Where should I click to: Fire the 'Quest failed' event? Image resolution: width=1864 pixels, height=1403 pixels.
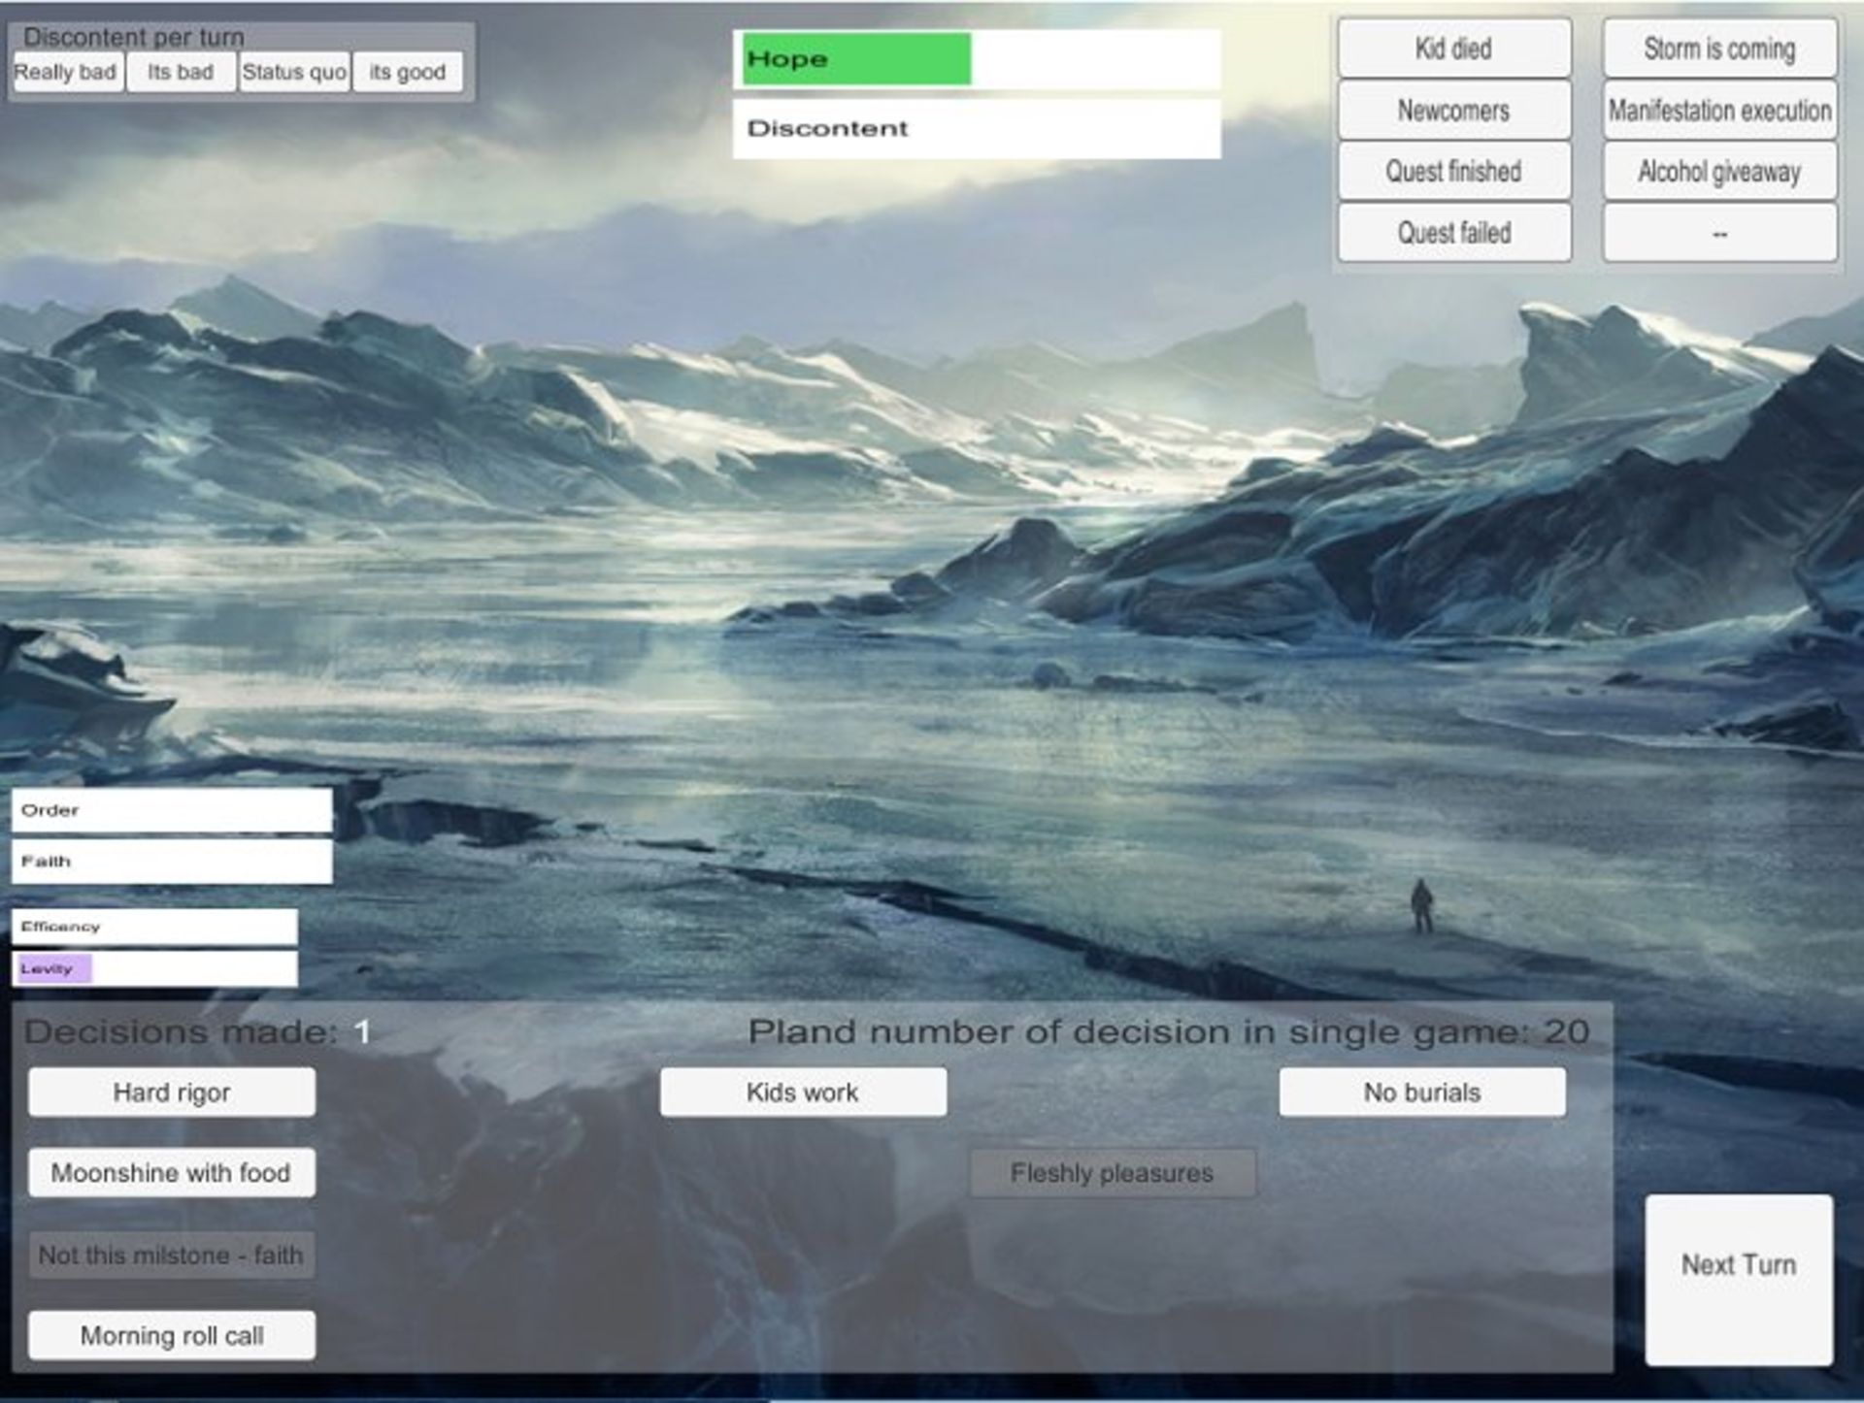pyautogui.click(x=1453, y=233)
